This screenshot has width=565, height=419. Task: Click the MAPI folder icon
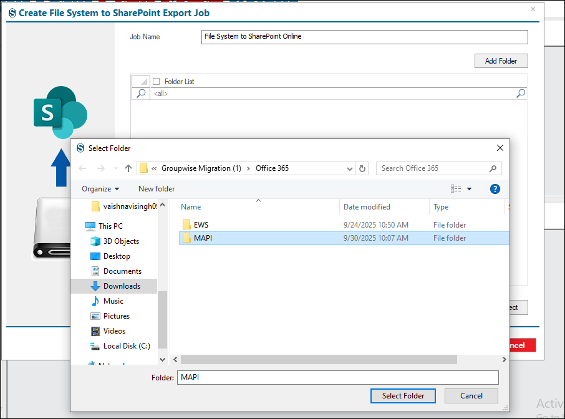[x=186, y=238]
